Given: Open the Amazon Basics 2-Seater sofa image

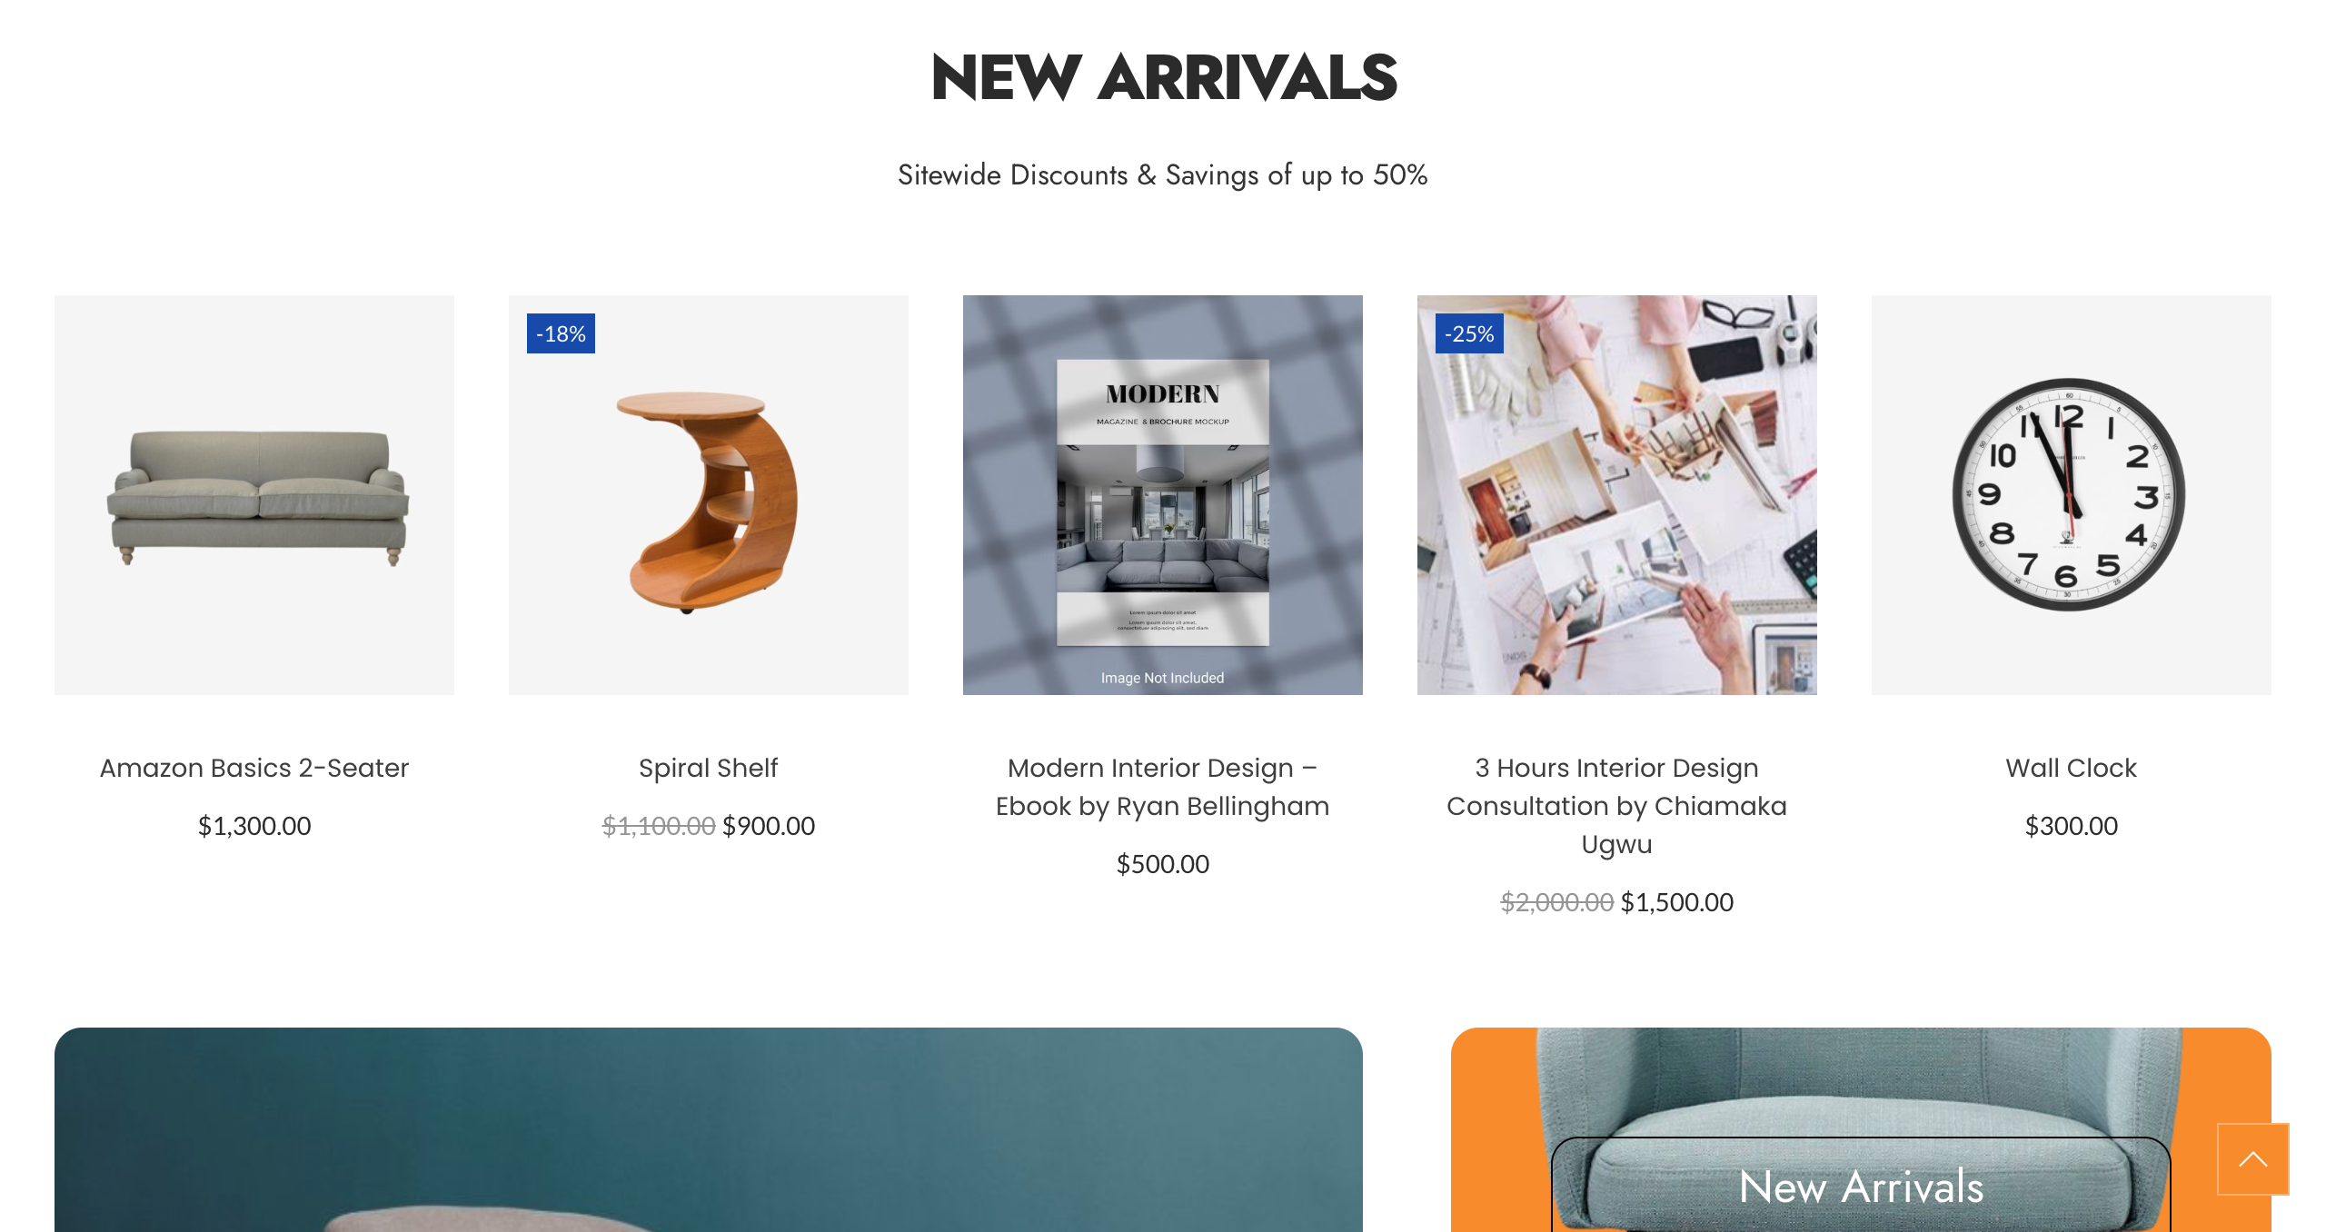Looking at the screenshot, I should pyautogui.click(x=254, y=495).
